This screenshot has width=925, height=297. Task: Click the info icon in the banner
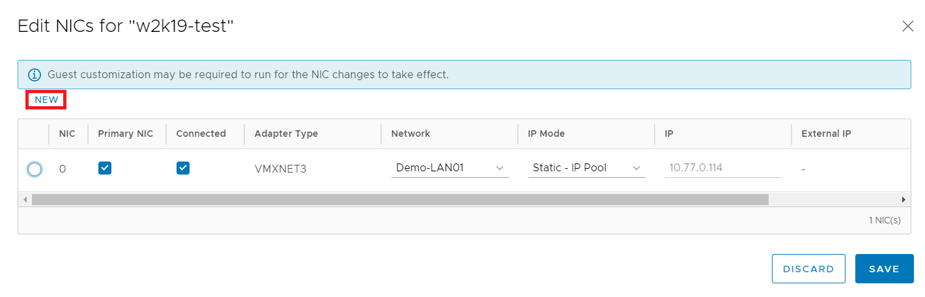tap(35, 75)
